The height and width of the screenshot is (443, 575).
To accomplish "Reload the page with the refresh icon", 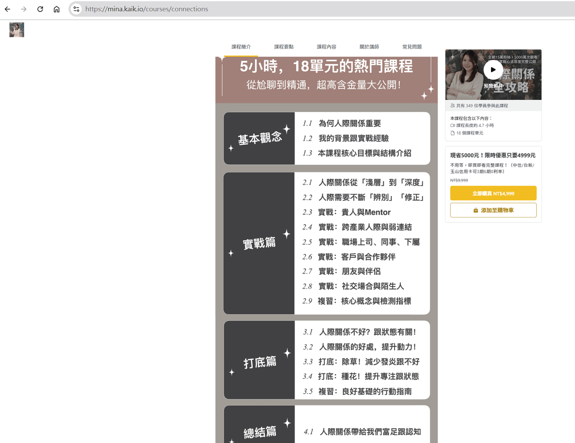I will click(40, 9).
